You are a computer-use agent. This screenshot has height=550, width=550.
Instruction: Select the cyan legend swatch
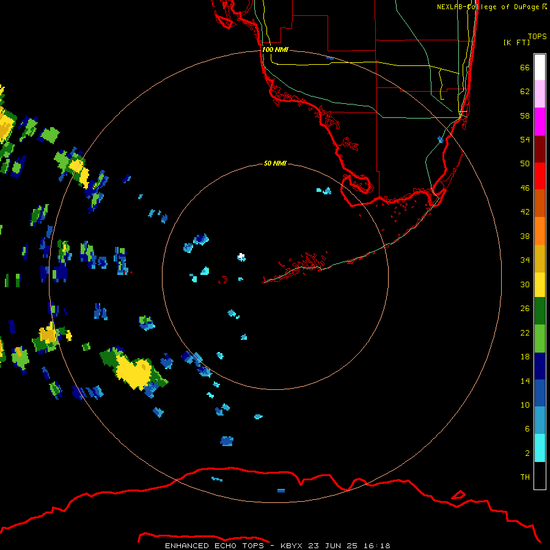[x=540, y=448]
